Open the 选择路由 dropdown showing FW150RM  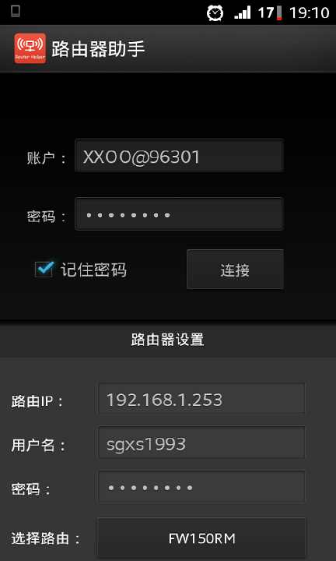pos(201,538)
